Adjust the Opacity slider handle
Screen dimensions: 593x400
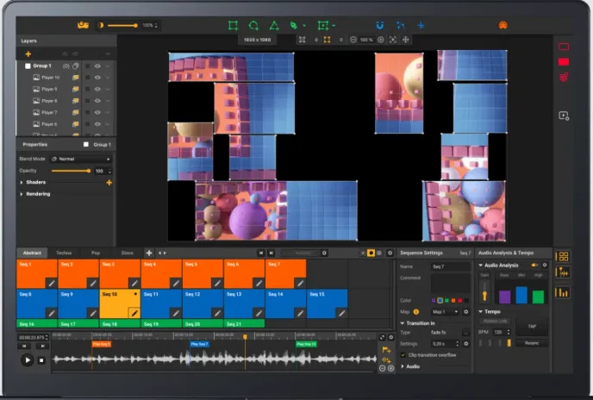[x=89, y=171]
